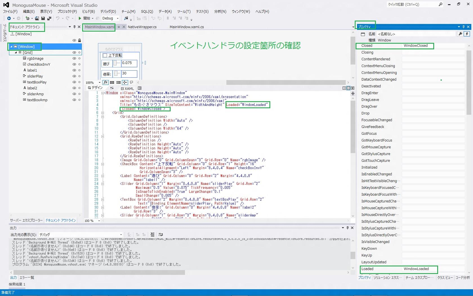Toggle visibility eye for textBoxAmp
The height and width of the screenshot is (296, 473).
point(74,100)
